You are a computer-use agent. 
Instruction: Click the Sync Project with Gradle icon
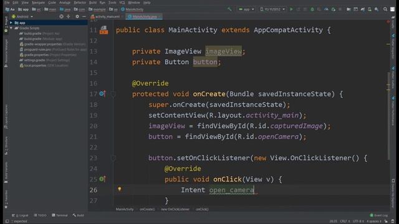363,9
